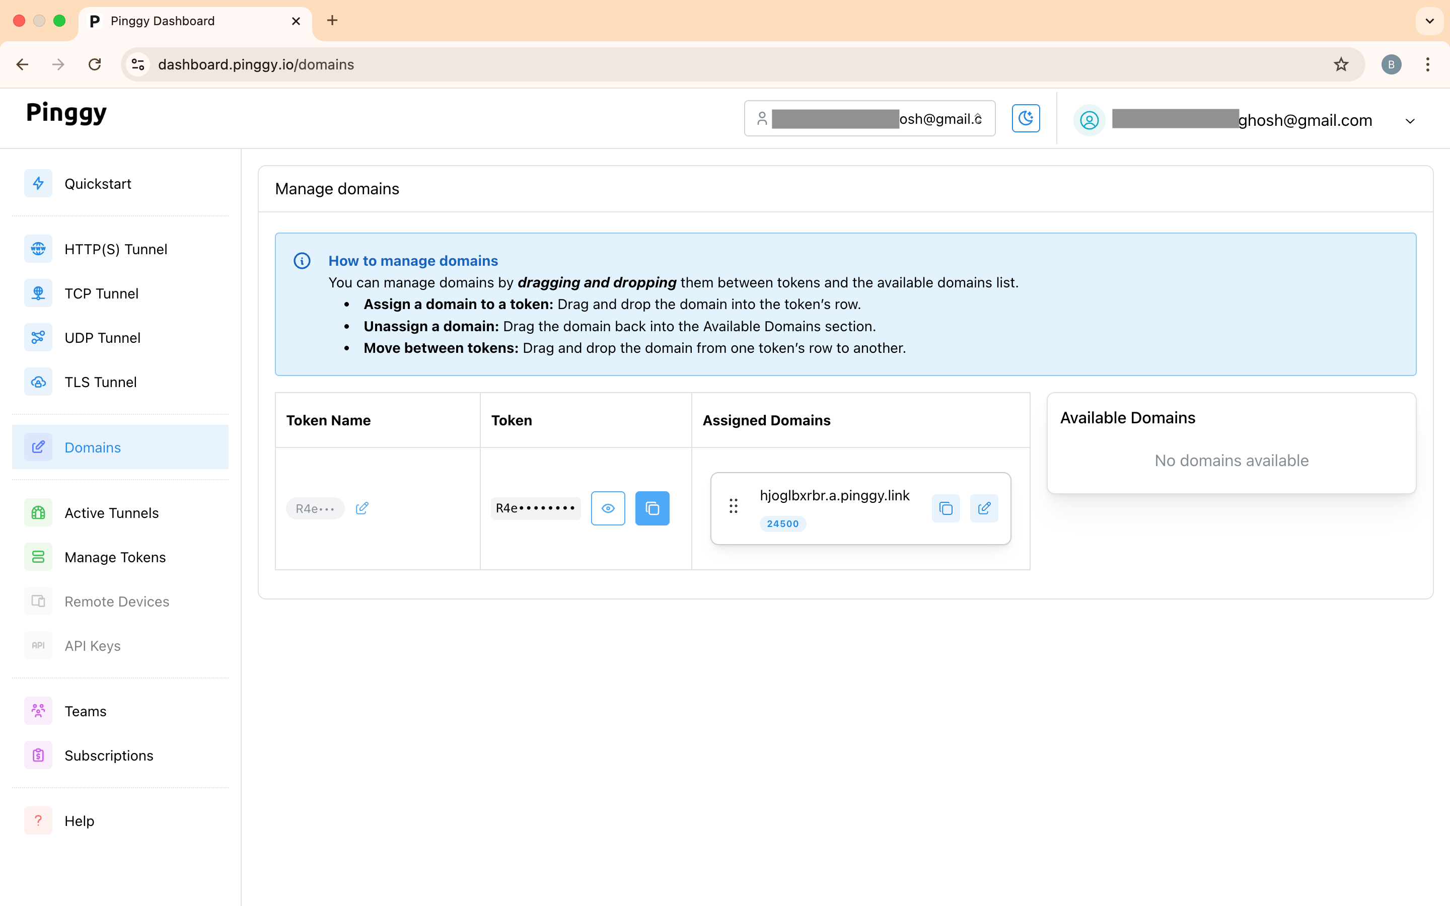Toggle dark mode moon button
The width and height of the screenshot is (1450, 906).
[1025, 118]
